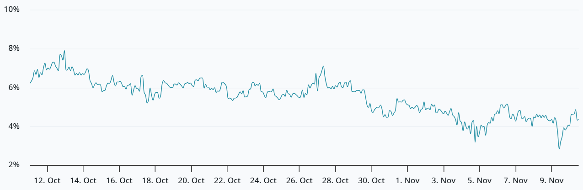583x190 pixels.
Task: Click the 16. Oct date label
Action: pos(119,180)
